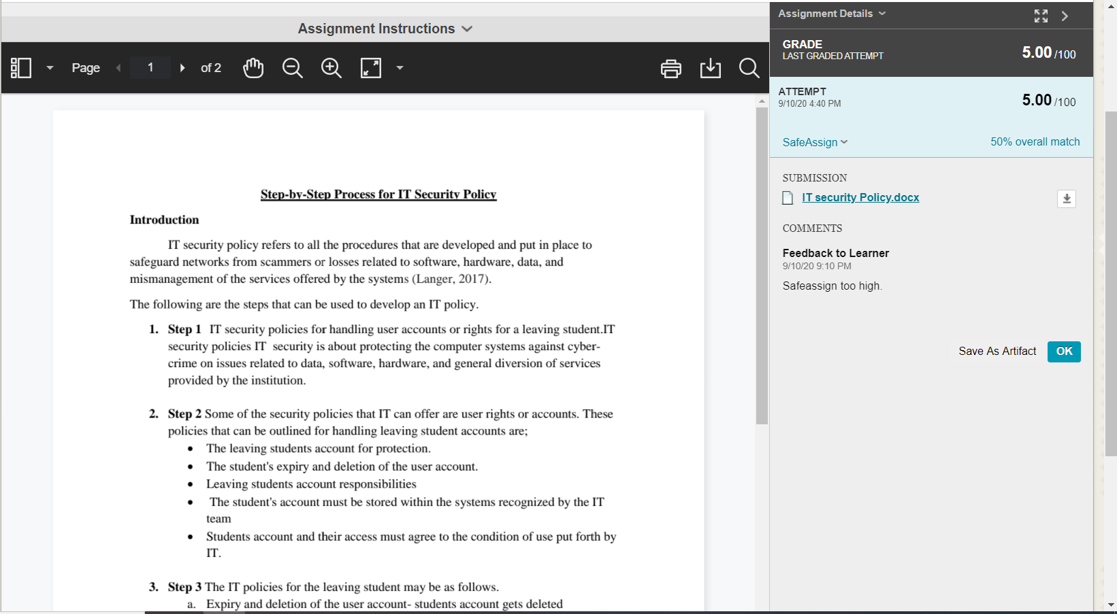Image resolution: width=1117 pixels, height=614 pixels.
Task: Expand the SafeAssign section
Action: (815, 142)
